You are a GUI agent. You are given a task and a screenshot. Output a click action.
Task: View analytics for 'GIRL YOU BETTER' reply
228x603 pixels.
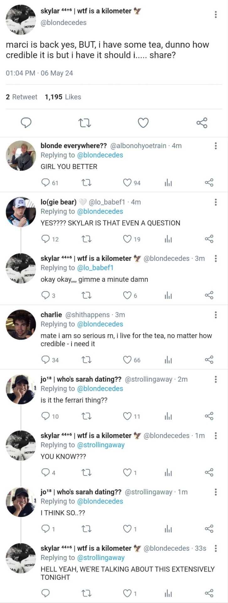coord(168,182)
